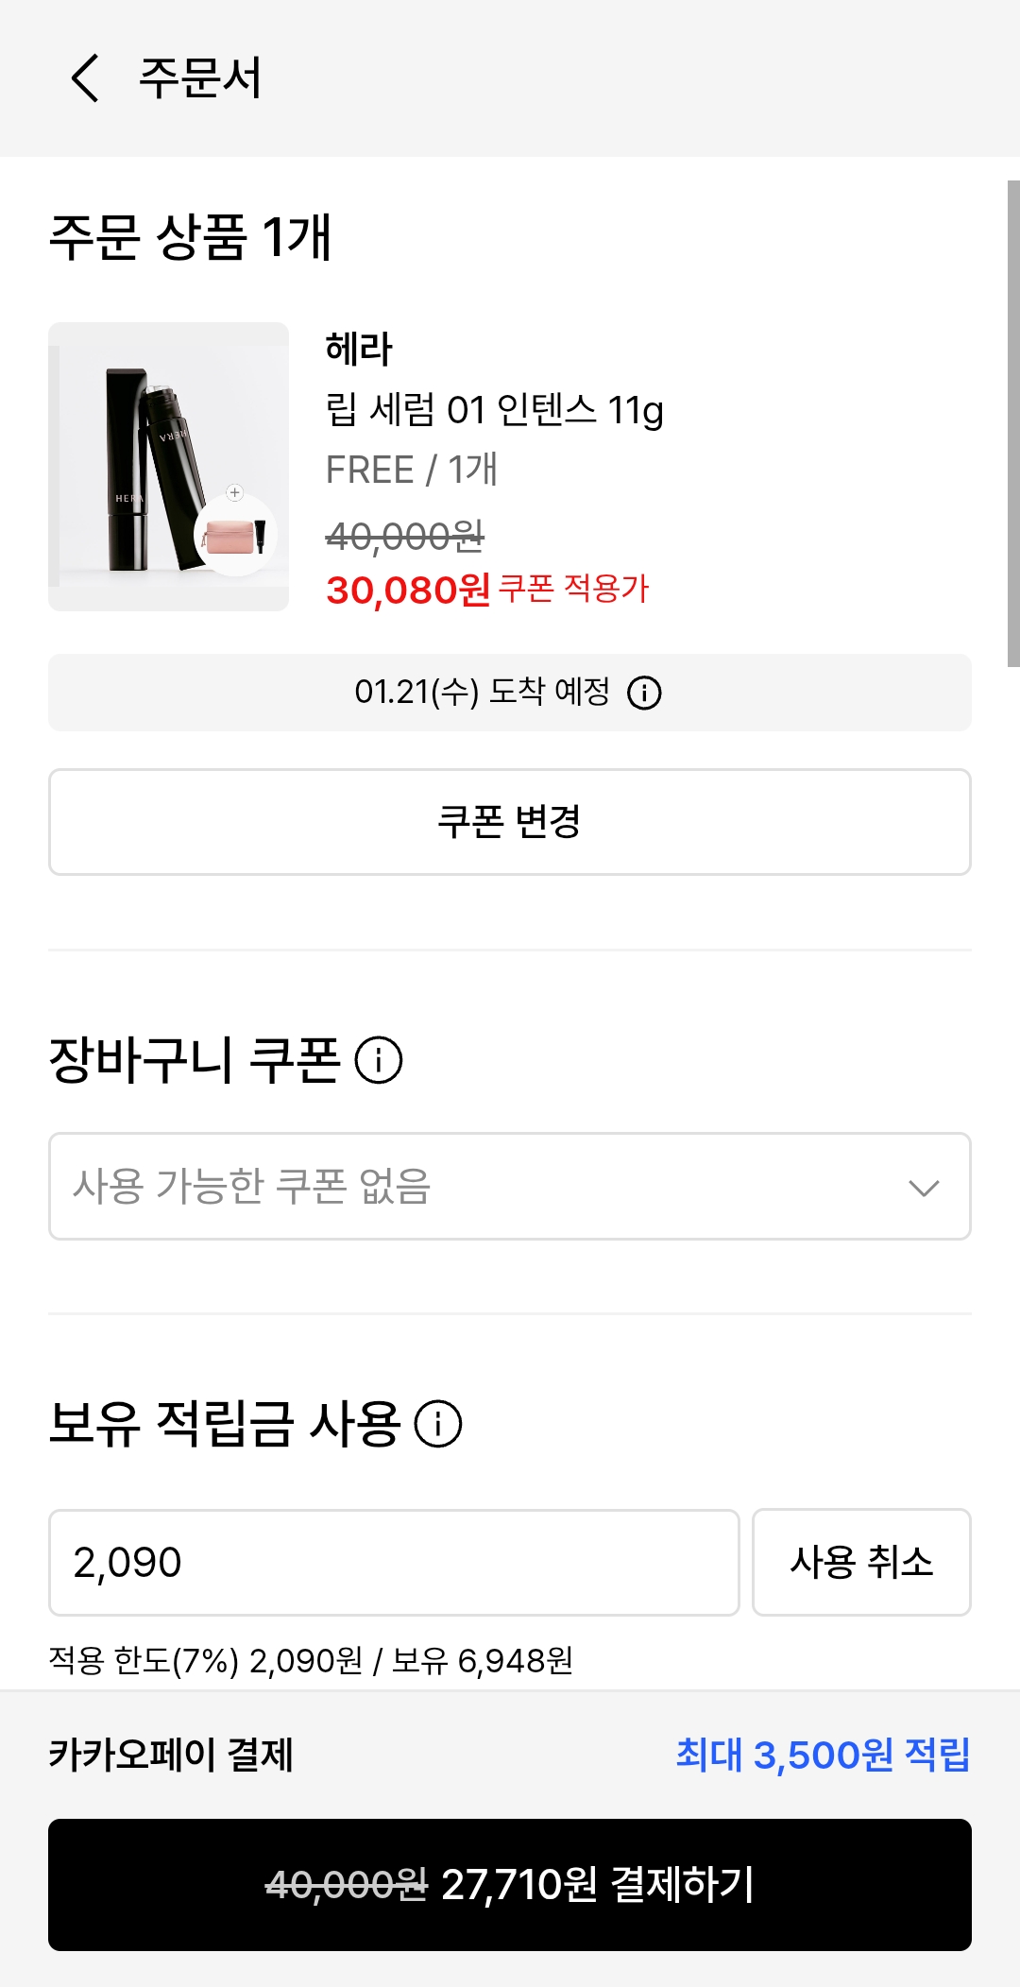Tap the 주문서 page title
This screenshot has width=1020, height=1987.
tap(200, 77)
